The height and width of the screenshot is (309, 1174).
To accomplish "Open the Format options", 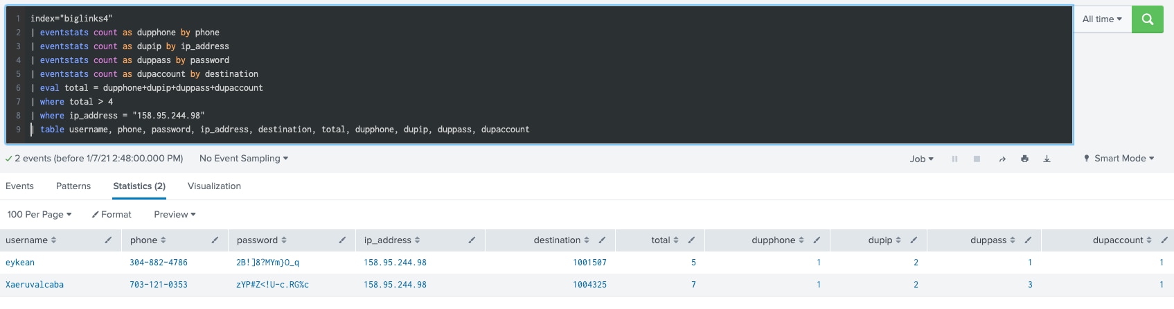I will tap(112, 215).
